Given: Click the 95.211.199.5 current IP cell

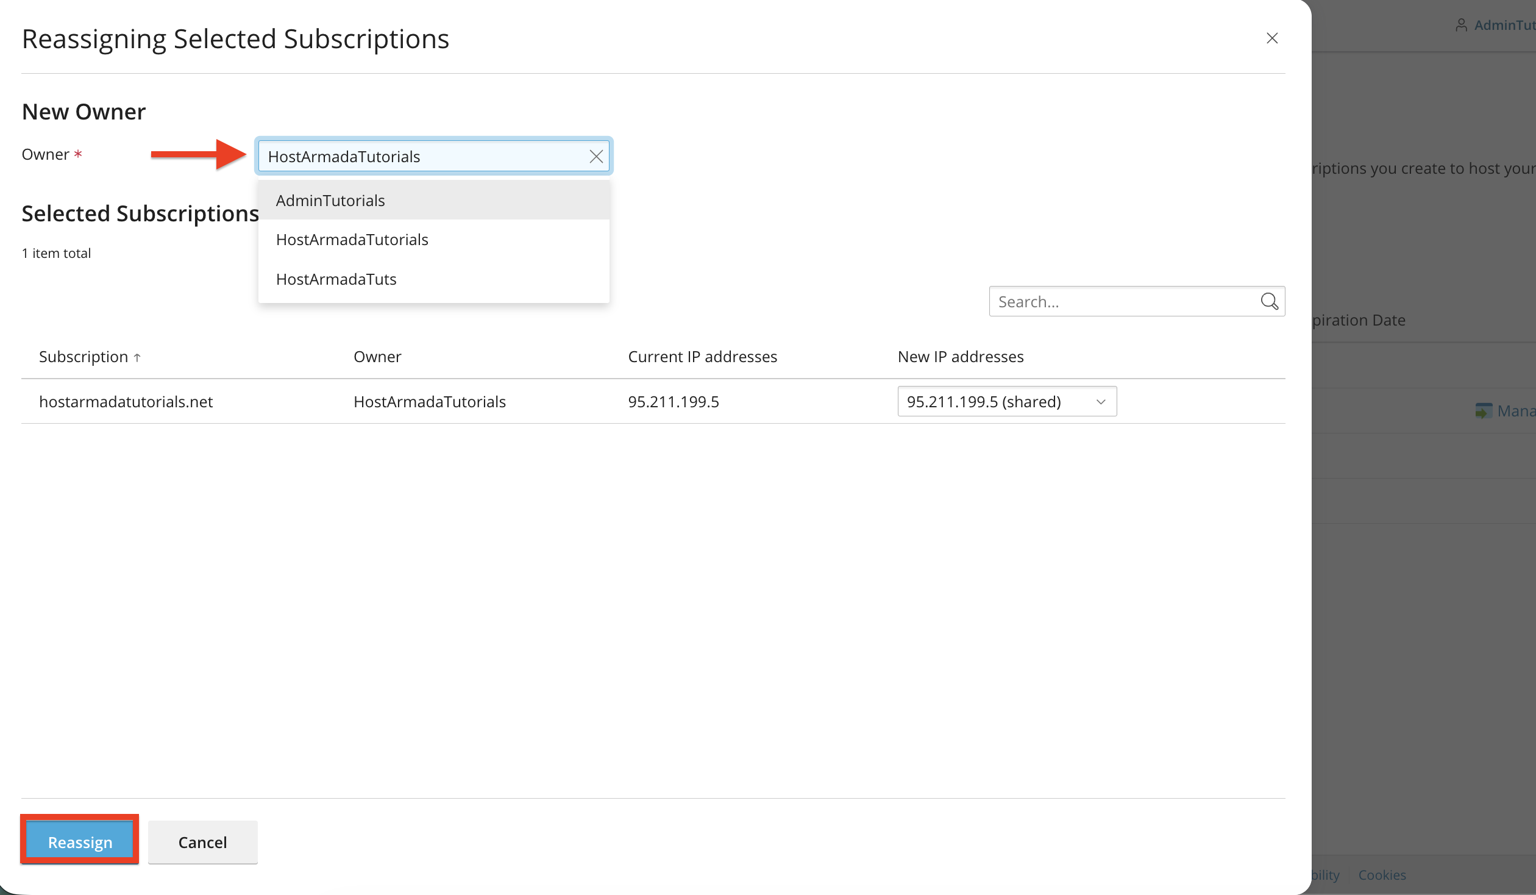Looking at the screenshot, I should [x=673, y=401].
